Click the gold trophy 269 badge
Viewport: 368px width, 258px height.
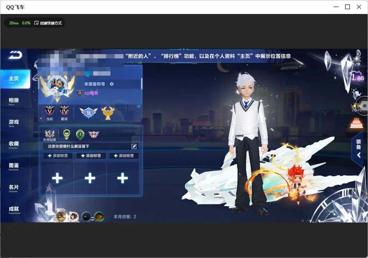(108, 113)
